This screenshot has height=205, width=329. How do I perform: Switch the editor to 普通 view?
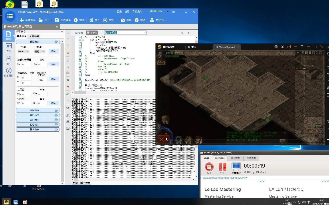(x=79, y=33)
